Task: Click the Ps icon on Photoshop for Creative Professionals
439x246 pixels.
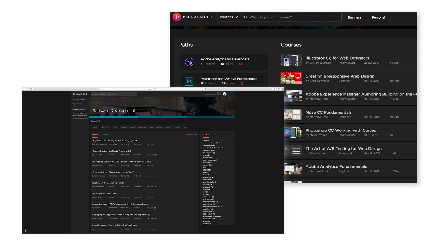Action: pos(189,81)
